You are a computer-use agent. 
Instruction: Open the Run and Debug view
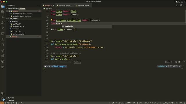pyautogui.click(x=3, y=23)
